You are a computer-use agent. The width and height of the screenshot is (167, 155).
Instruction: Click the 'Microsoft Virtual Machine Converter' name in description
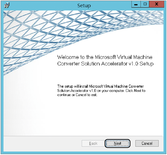pyautogui.click(x=116, y=86)
